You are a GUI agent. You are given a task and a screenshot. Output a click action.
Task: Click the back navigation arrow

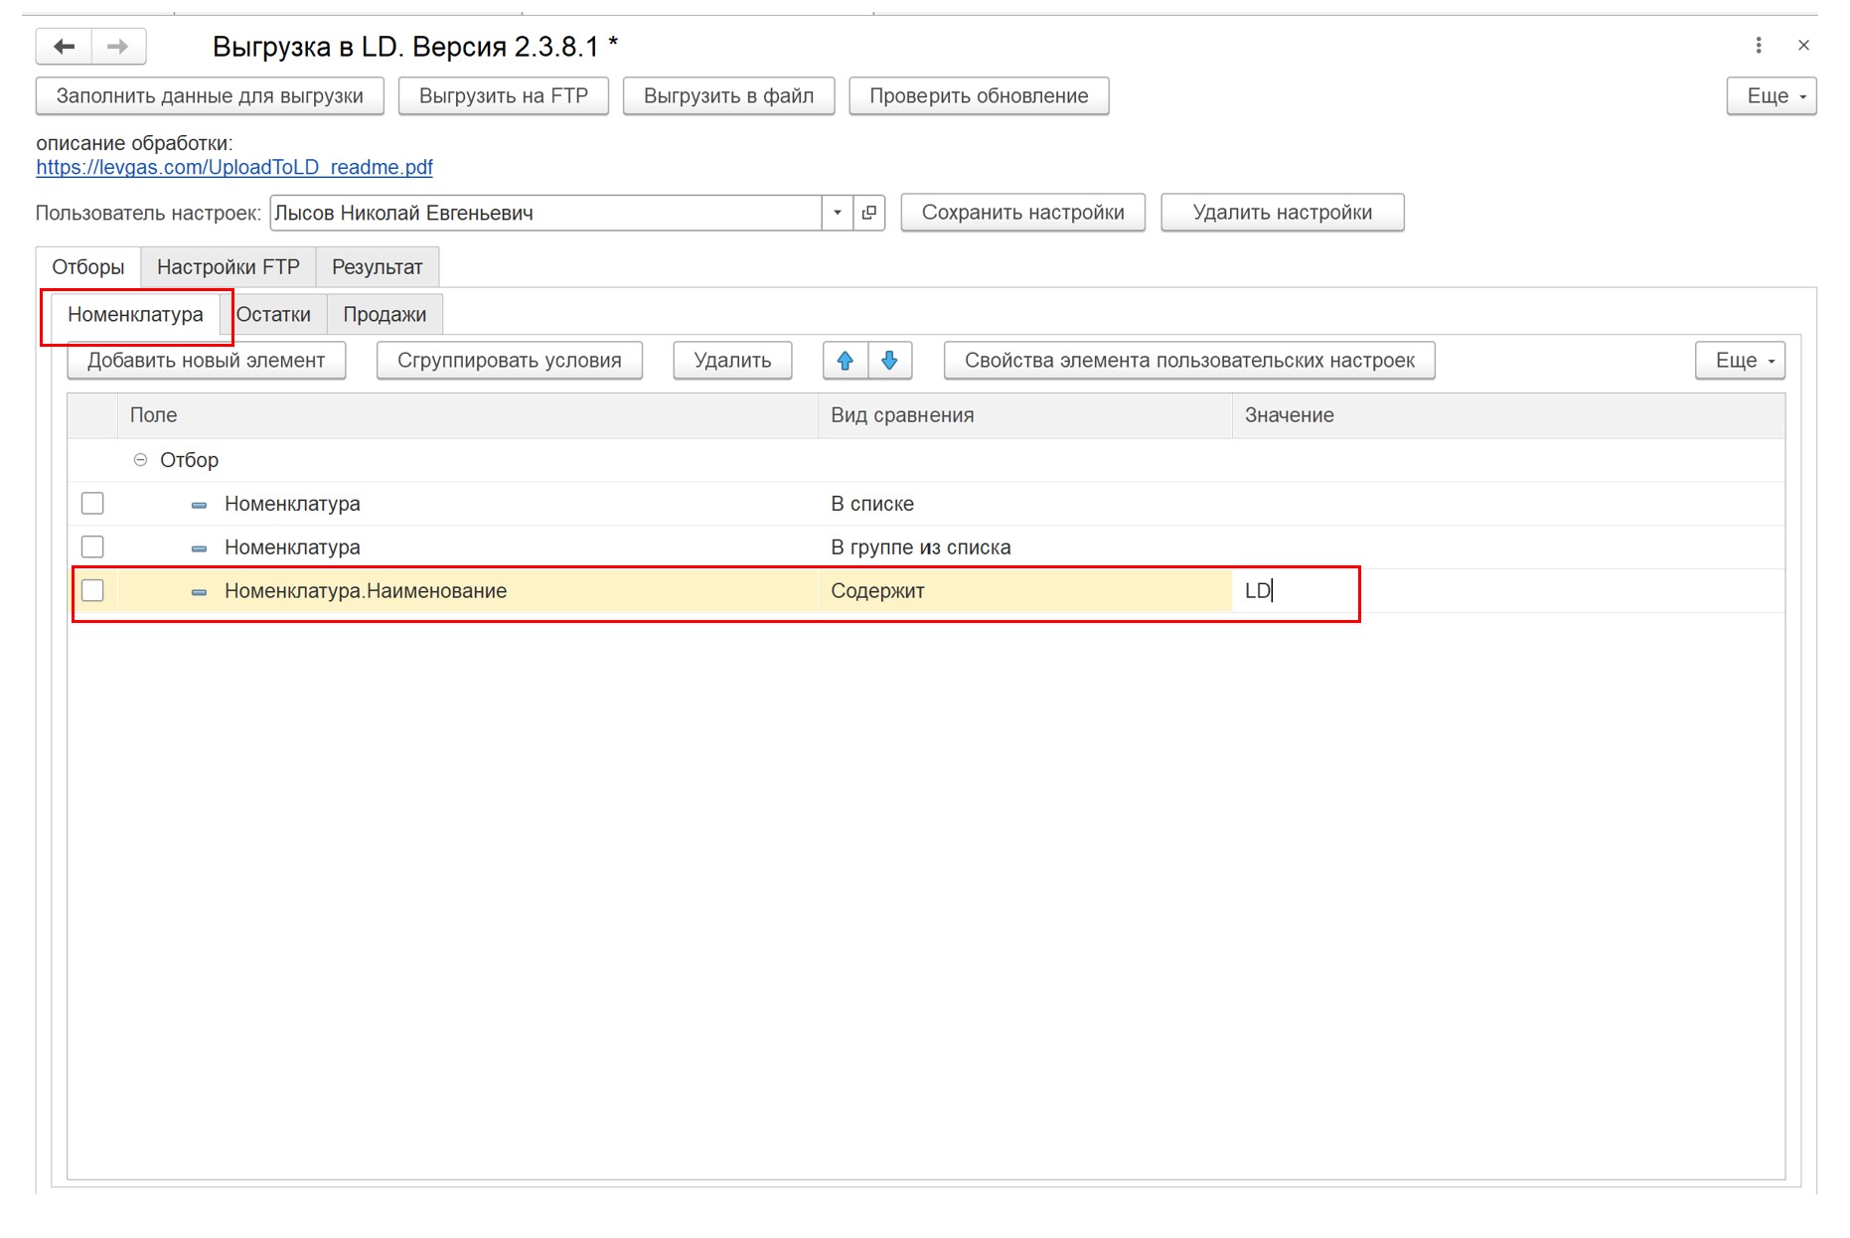pyautogui.click(x=65, y=47)
